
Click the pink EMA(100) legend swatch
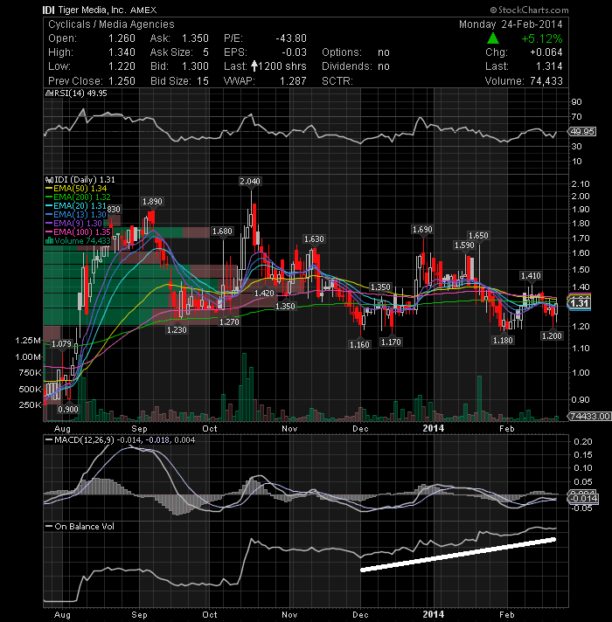click(x=49, y=232)
